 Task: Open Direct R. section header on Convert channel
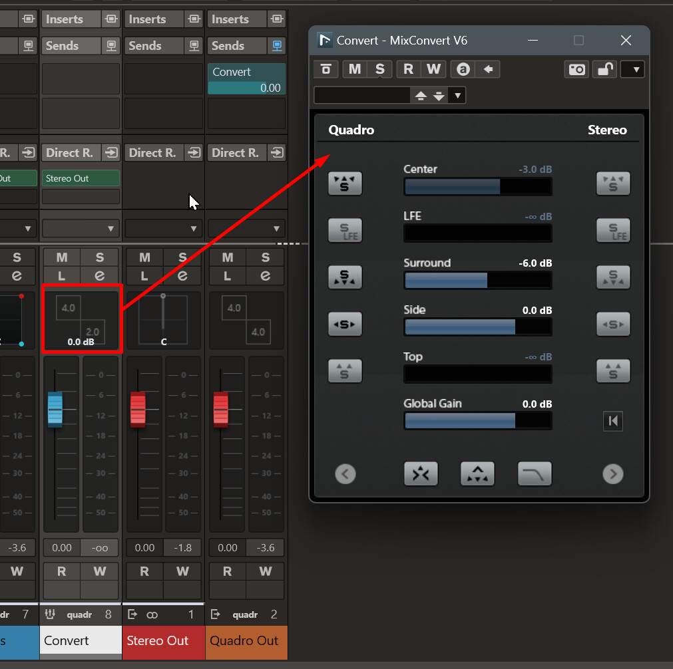coord(72,153)
